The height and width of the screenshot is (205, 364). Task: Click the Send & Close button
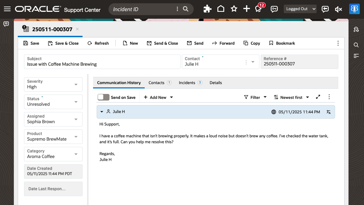(162, 43)
